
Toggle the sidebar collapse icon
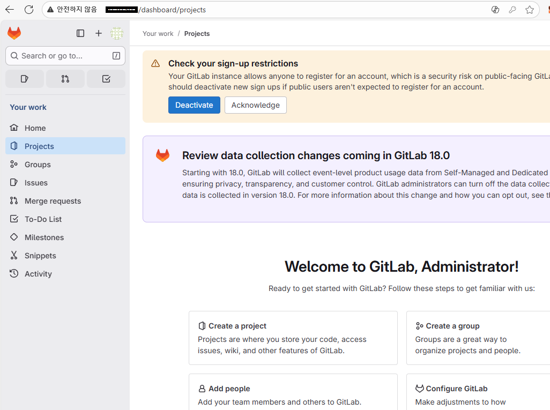(x=80, y=33)
